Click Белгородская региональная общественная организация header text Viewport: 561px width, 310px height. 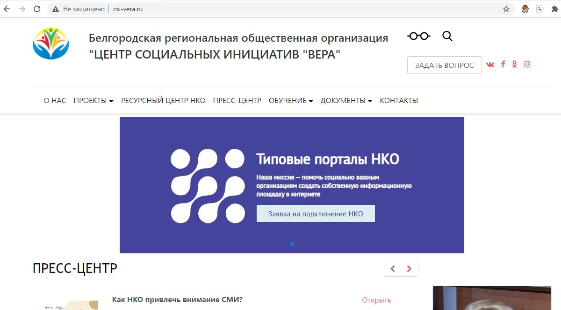pos(238,38)
